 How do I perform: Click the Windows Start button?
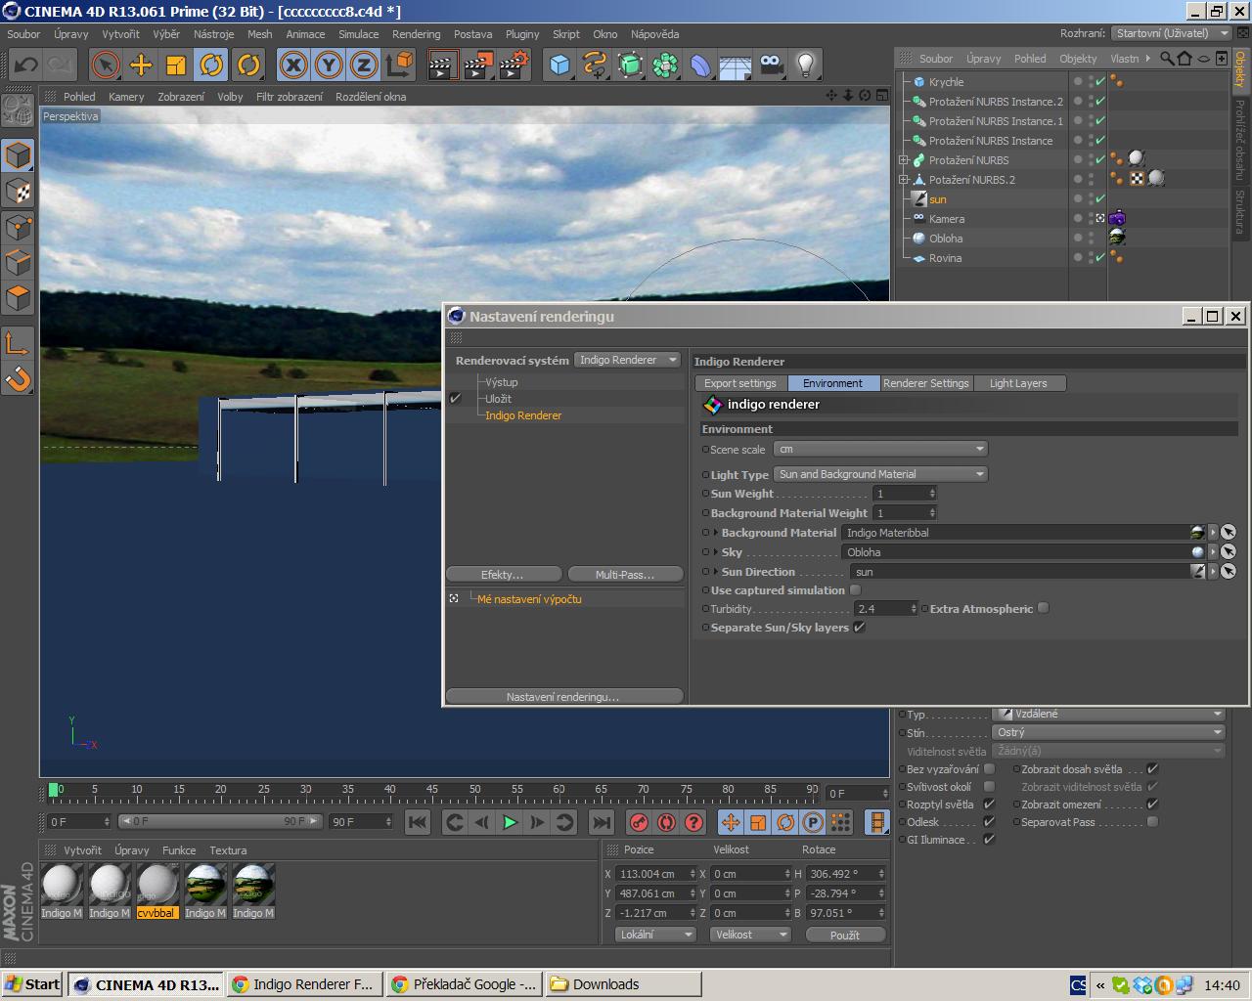click(32, 984)
